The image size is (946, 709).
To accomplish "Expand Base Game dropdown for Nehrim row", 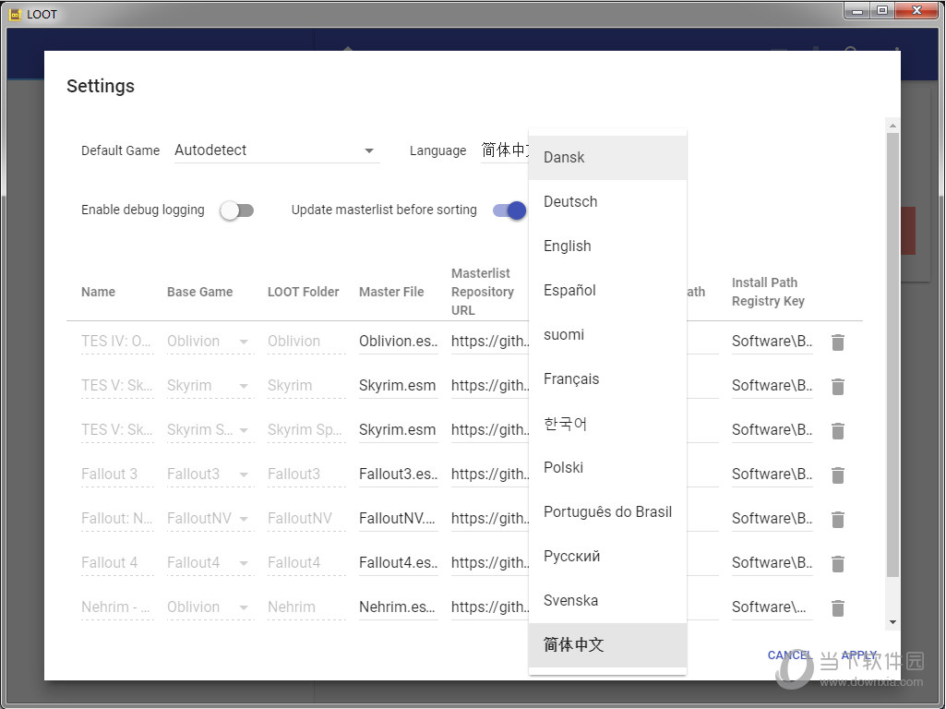I will (x=244, y=607).
